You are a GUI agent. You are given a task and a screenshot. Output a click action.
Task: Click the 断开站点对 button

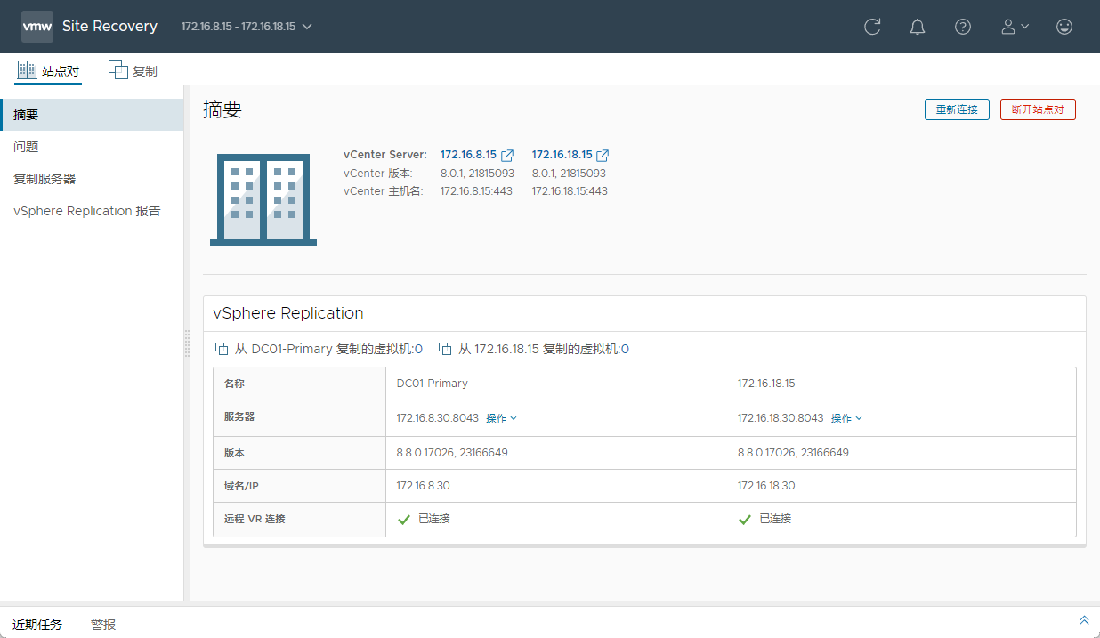click(1038, 109)
